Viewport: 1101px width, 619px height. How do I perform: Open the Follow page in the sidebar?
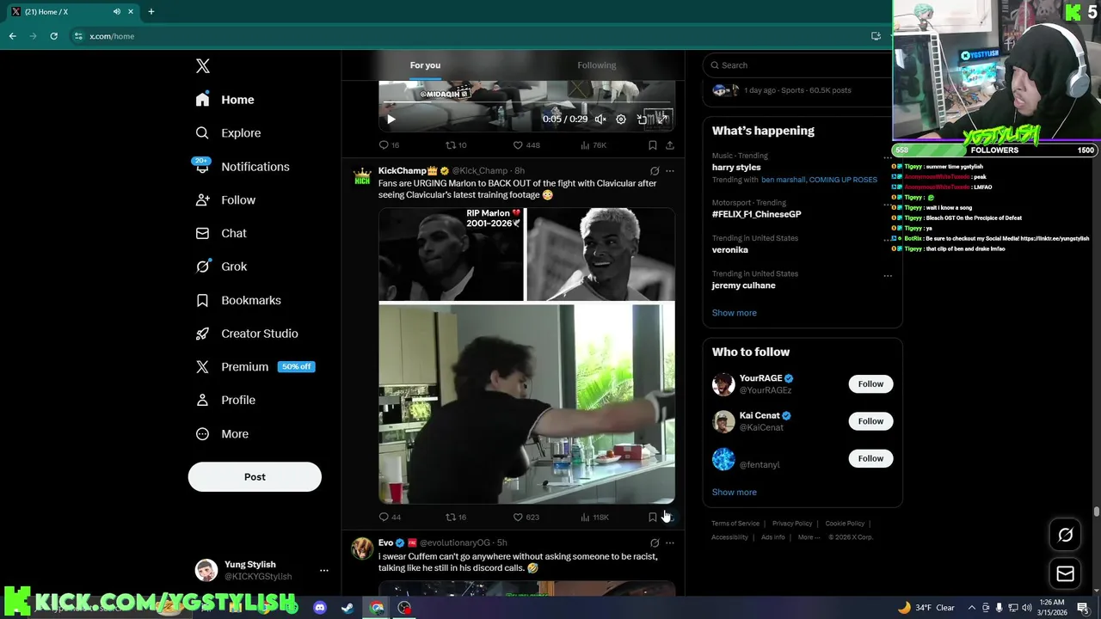pyautogui.click(x=225, y=200)
